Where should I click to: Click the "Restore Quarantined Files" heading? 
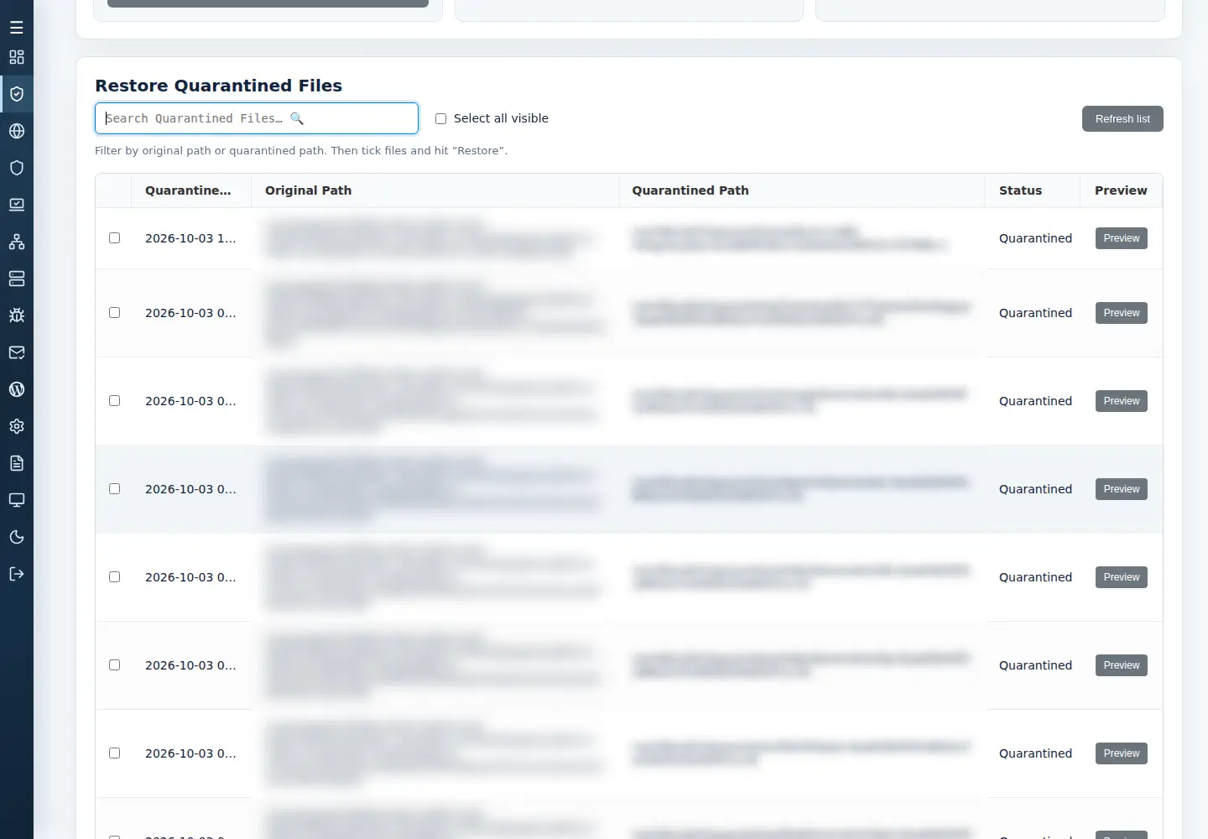(218, 86)
